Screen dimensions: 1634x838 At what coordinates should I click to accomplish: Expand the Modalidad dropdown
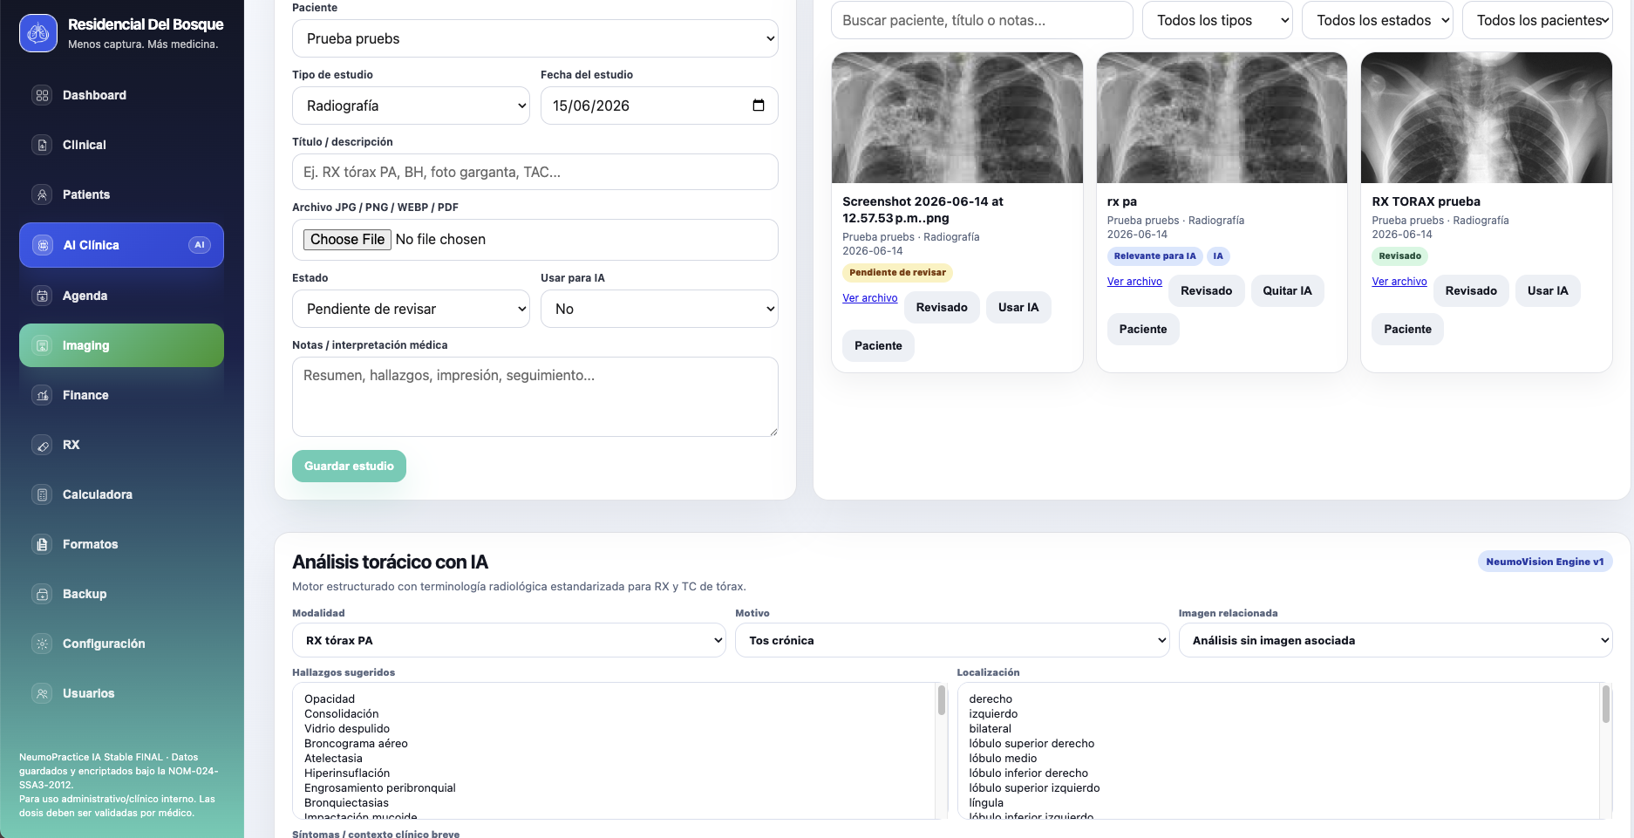(509, 640)
